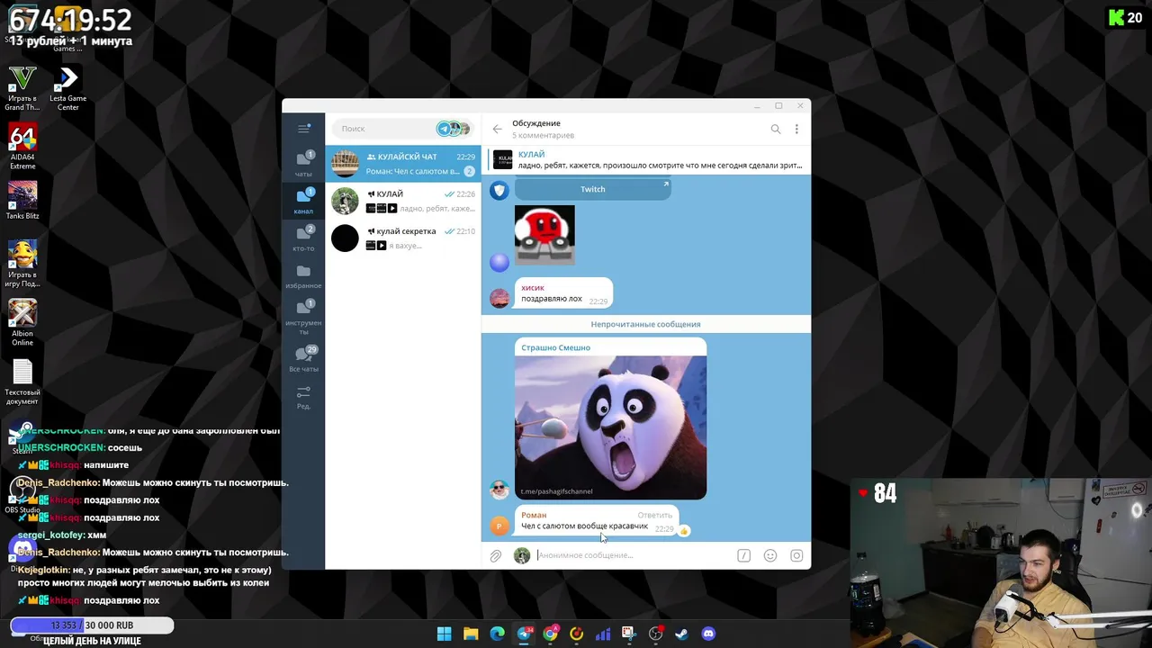Open Discord from the taskbar

click(x=708, y=634)
